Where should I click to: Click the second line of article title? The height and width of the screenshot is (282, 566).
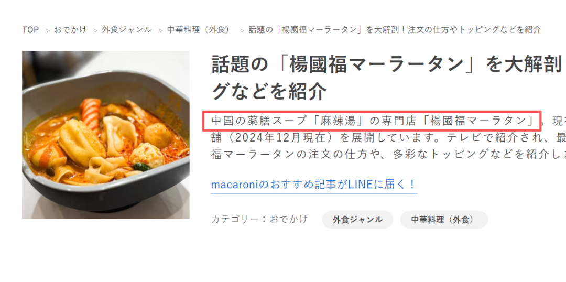tap(268, 92)
